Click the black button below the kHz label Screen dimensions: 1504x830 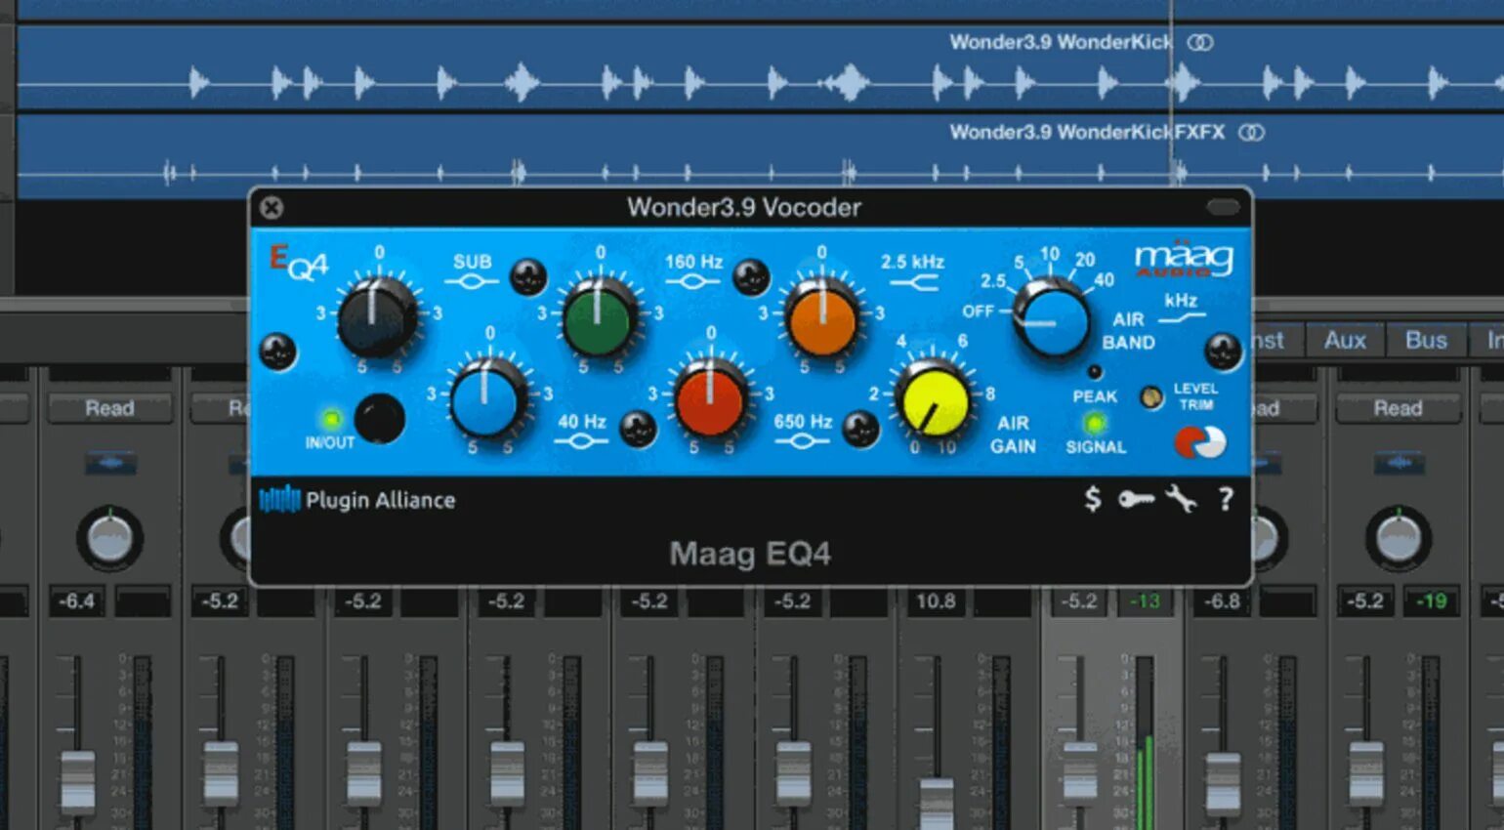coord(1223,352)
